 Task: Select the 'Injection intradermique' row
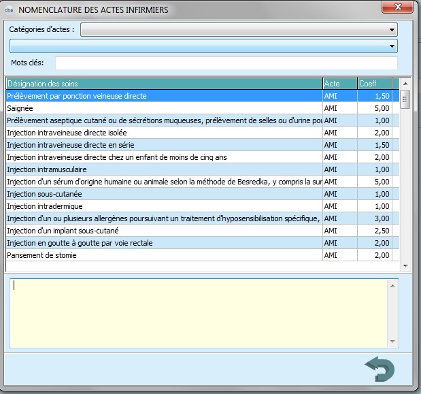pos(203,206)
